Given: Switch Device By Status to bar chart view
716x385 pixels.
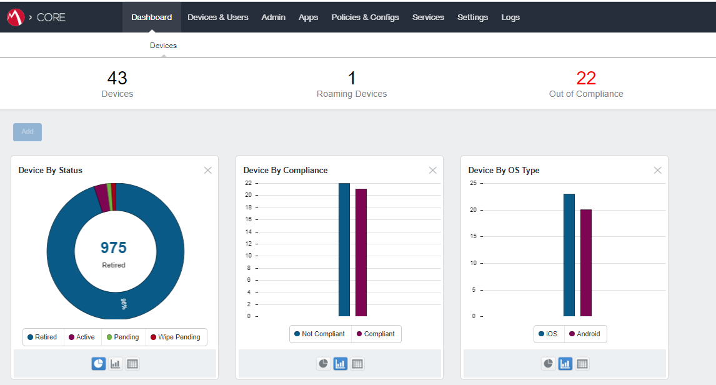Looking at the screenshot, I should tap(115, 363).
